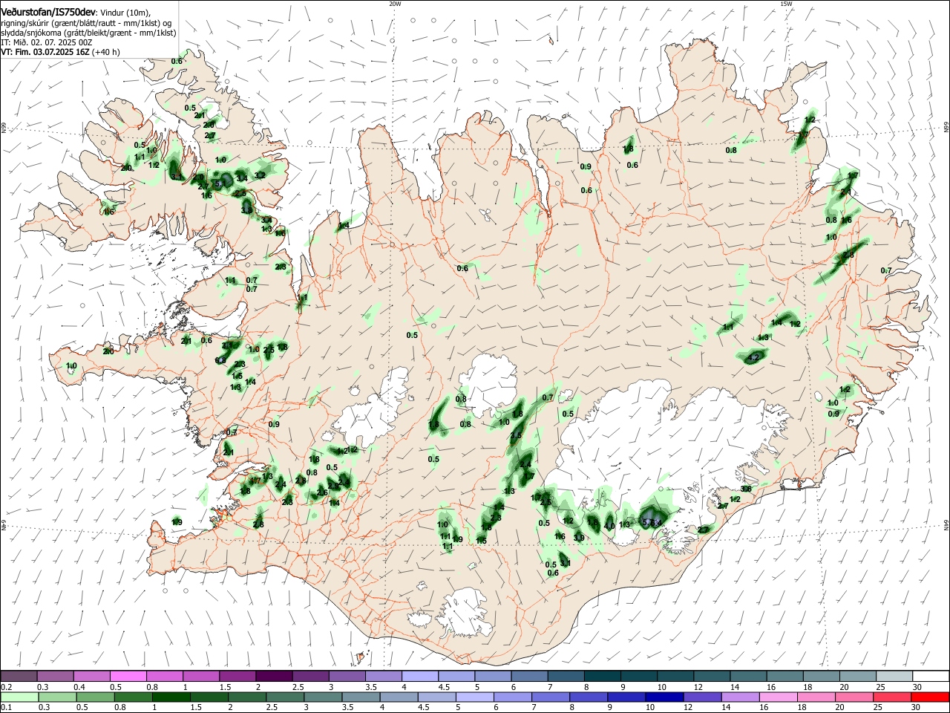
Task: Click the '4.2' precipitation value in east Iceland
Action: point(754,357)
